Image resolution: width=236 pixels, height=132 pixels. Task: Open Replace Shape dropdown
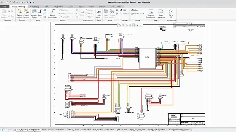pyautogui.click(x=66, y=17)
